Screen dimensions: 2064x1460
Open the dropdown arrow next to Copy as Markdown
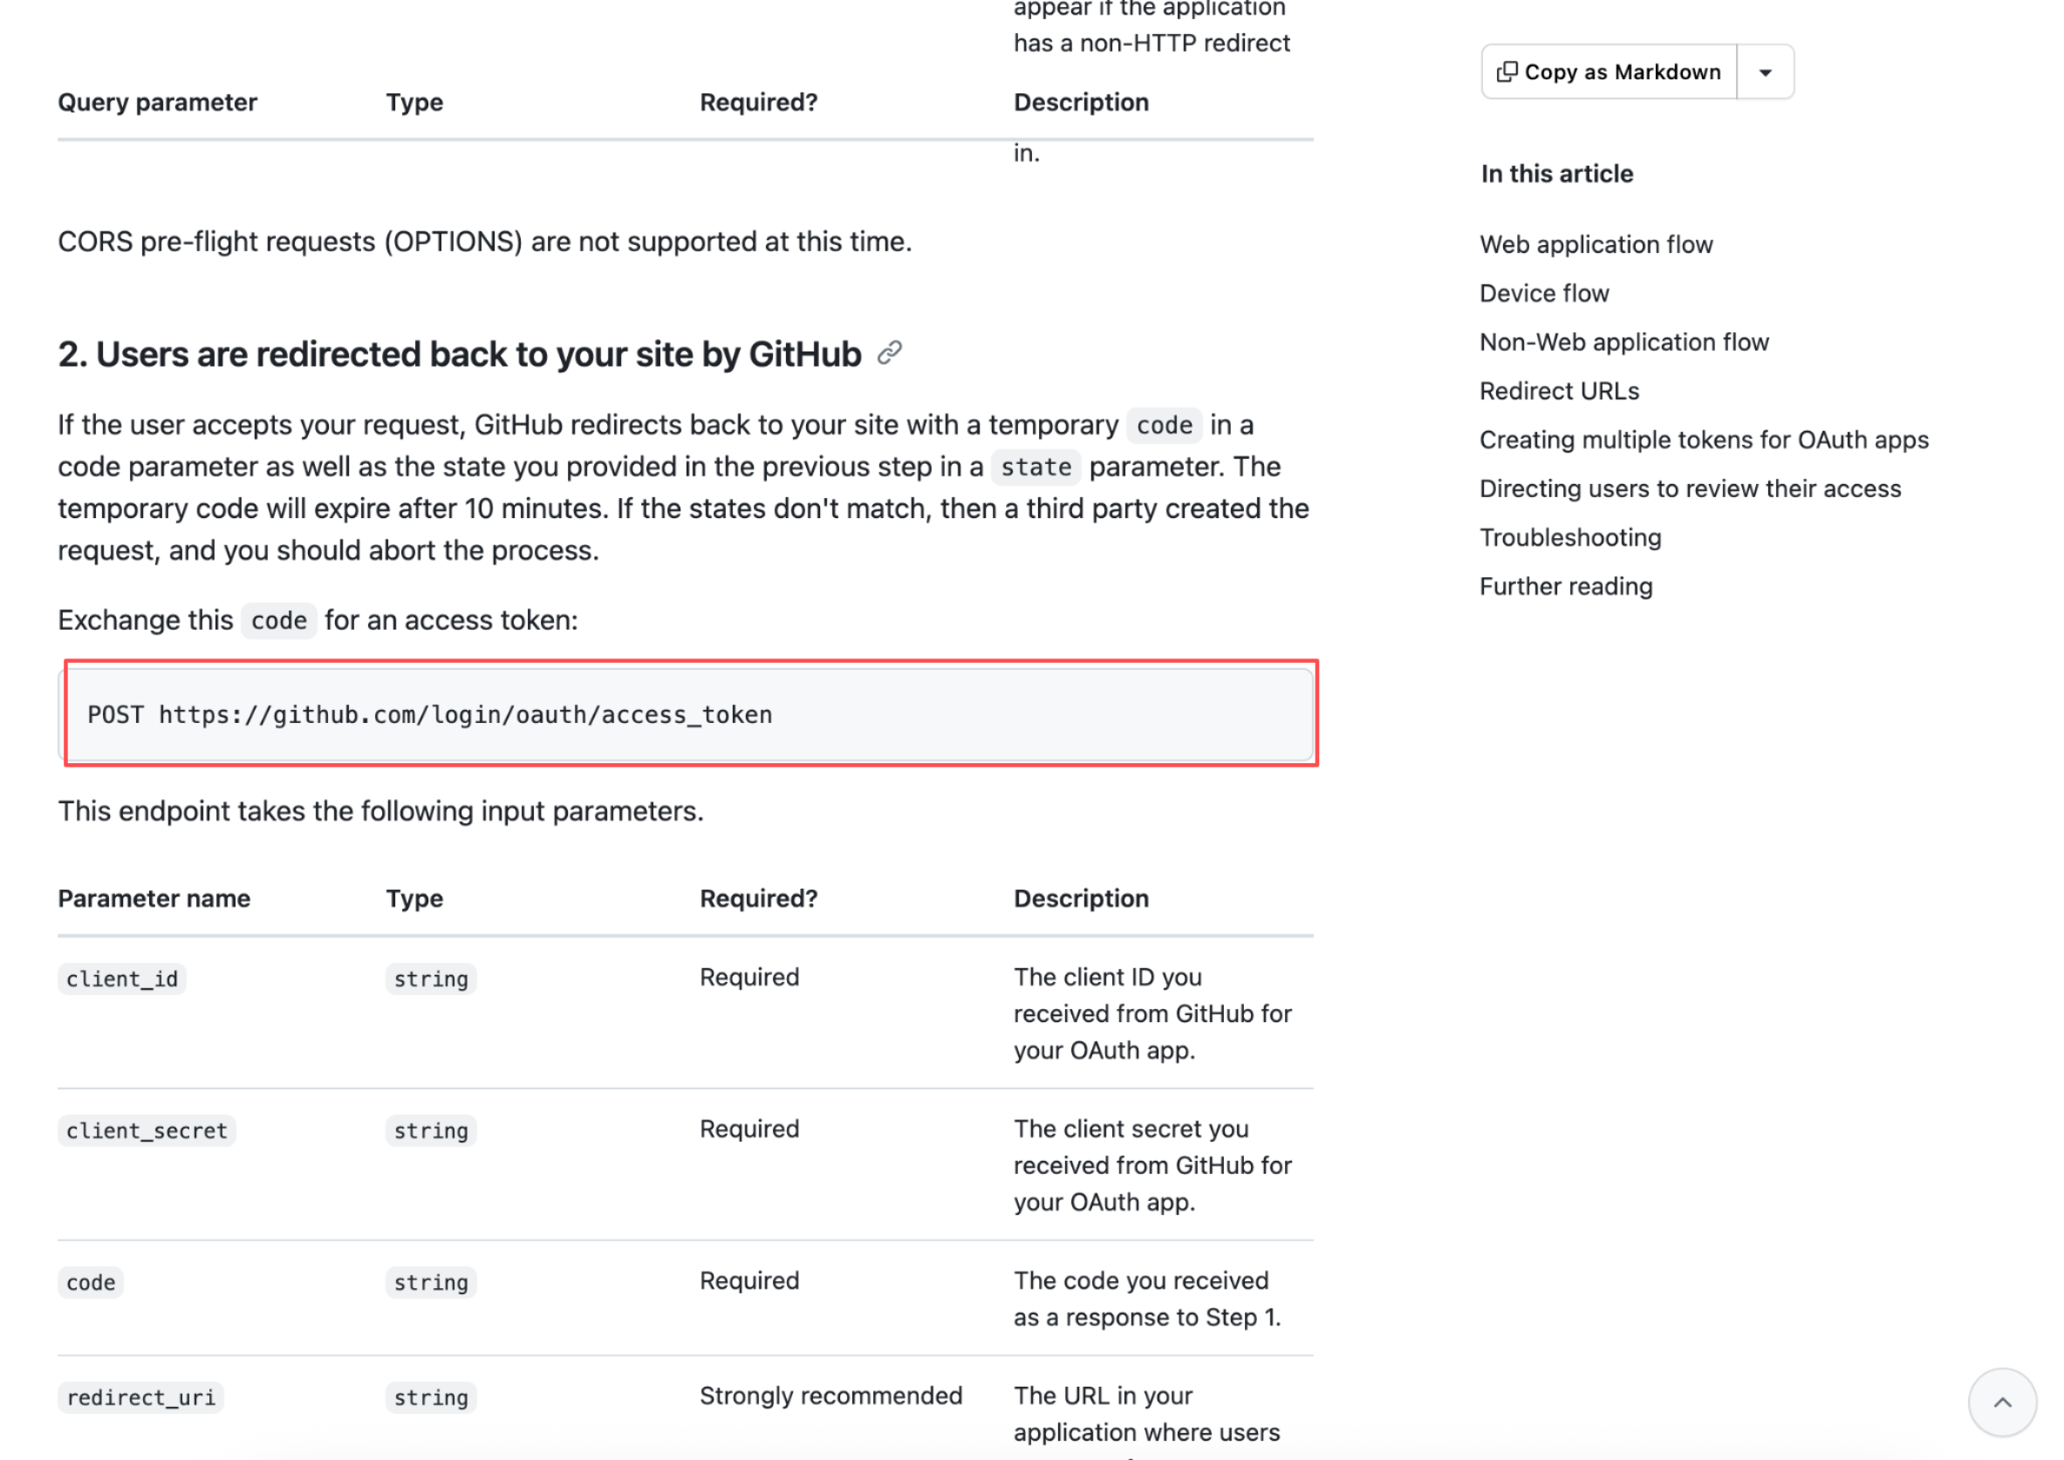[1766, 72]
